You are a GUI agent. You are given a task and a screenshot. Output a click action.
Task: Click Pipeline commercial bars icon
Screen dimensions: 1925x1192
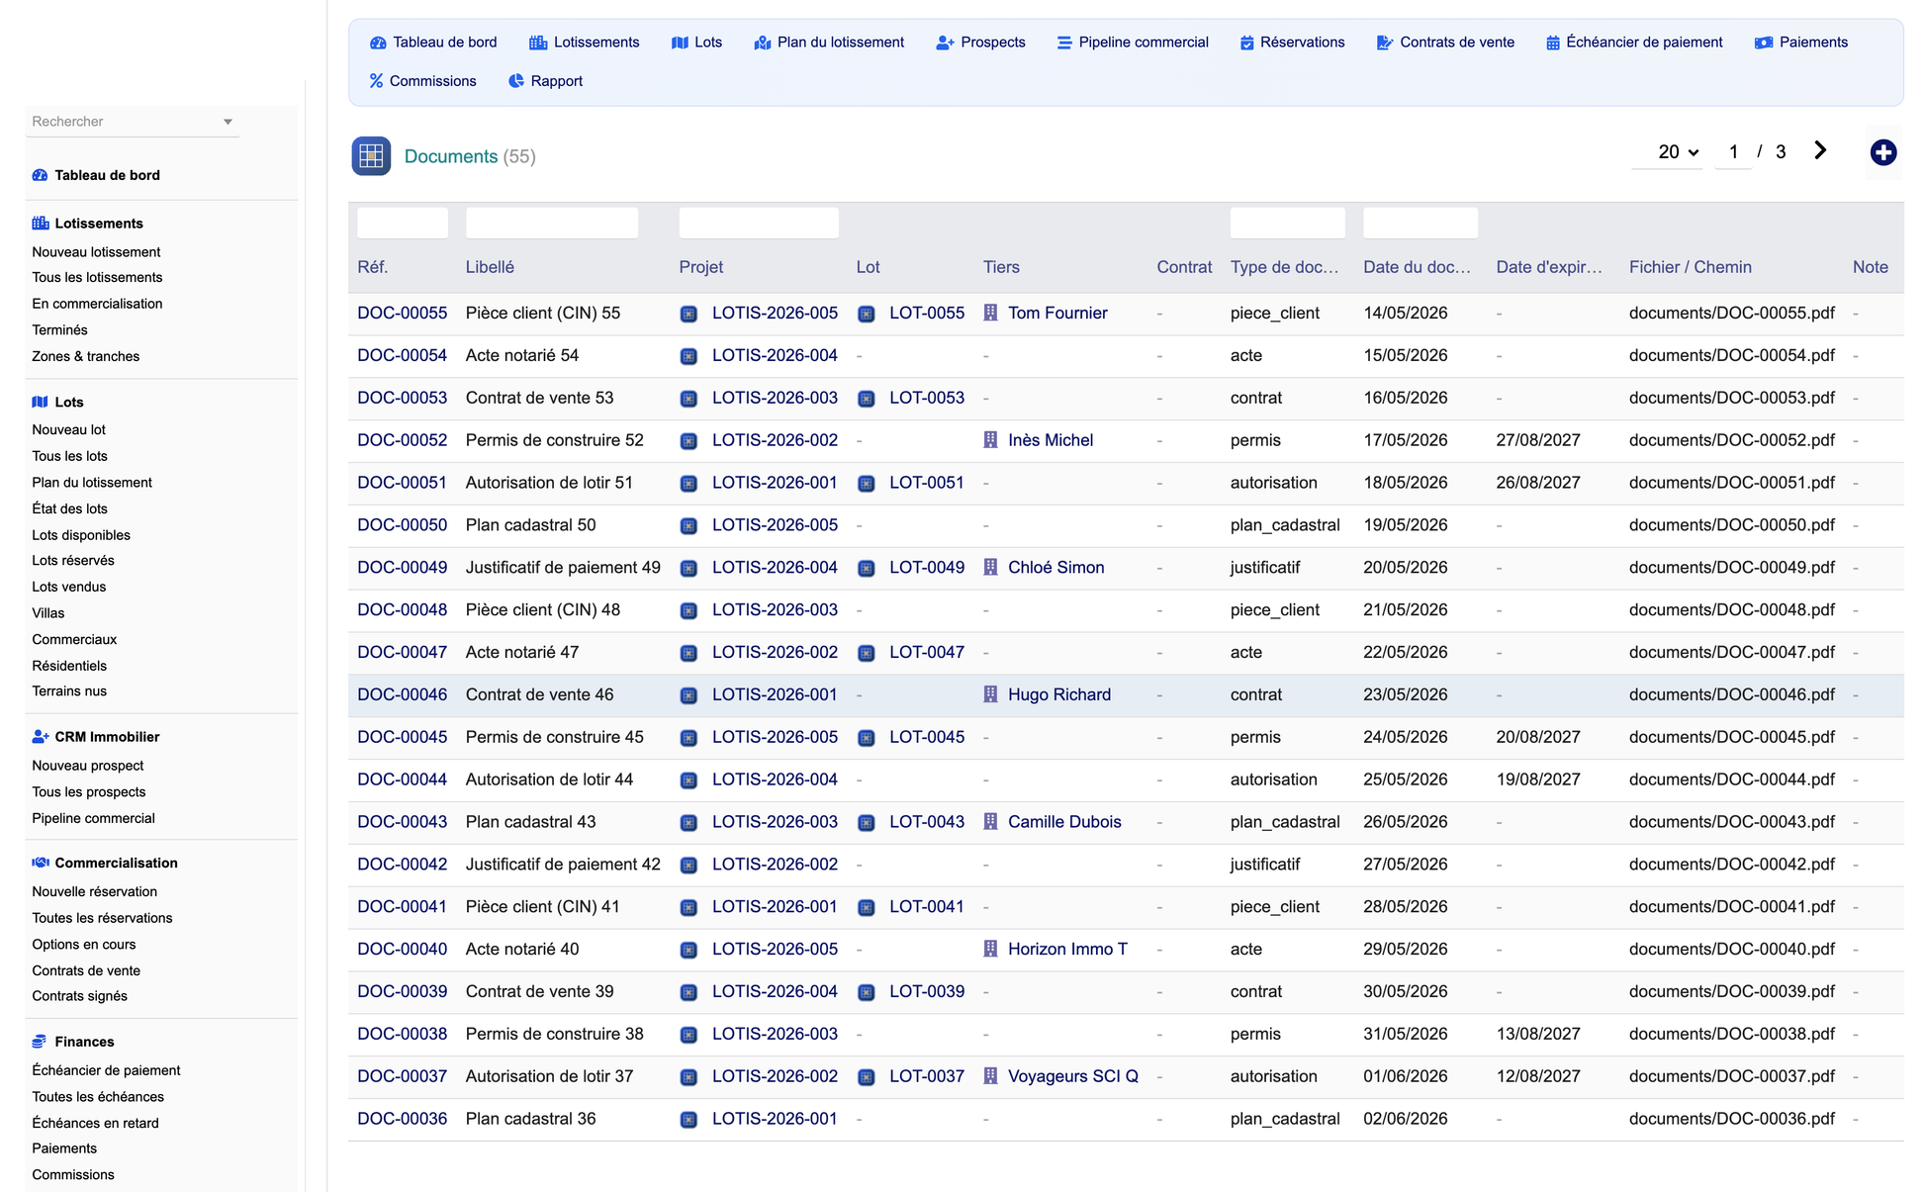click(x=1064, y=43)
